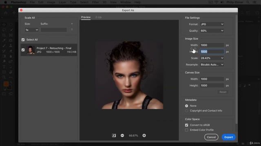Screen dimensions: 261x146
Task: Switch to the Preview tab
Action: [x=86, y=17]
